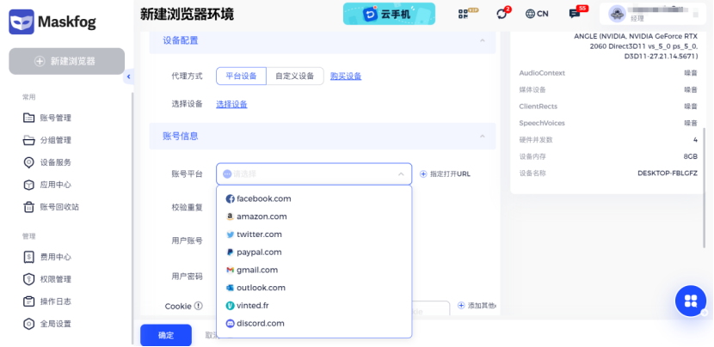
Task: Click the sync refresh icon with badge
Action: pos(502,14)
